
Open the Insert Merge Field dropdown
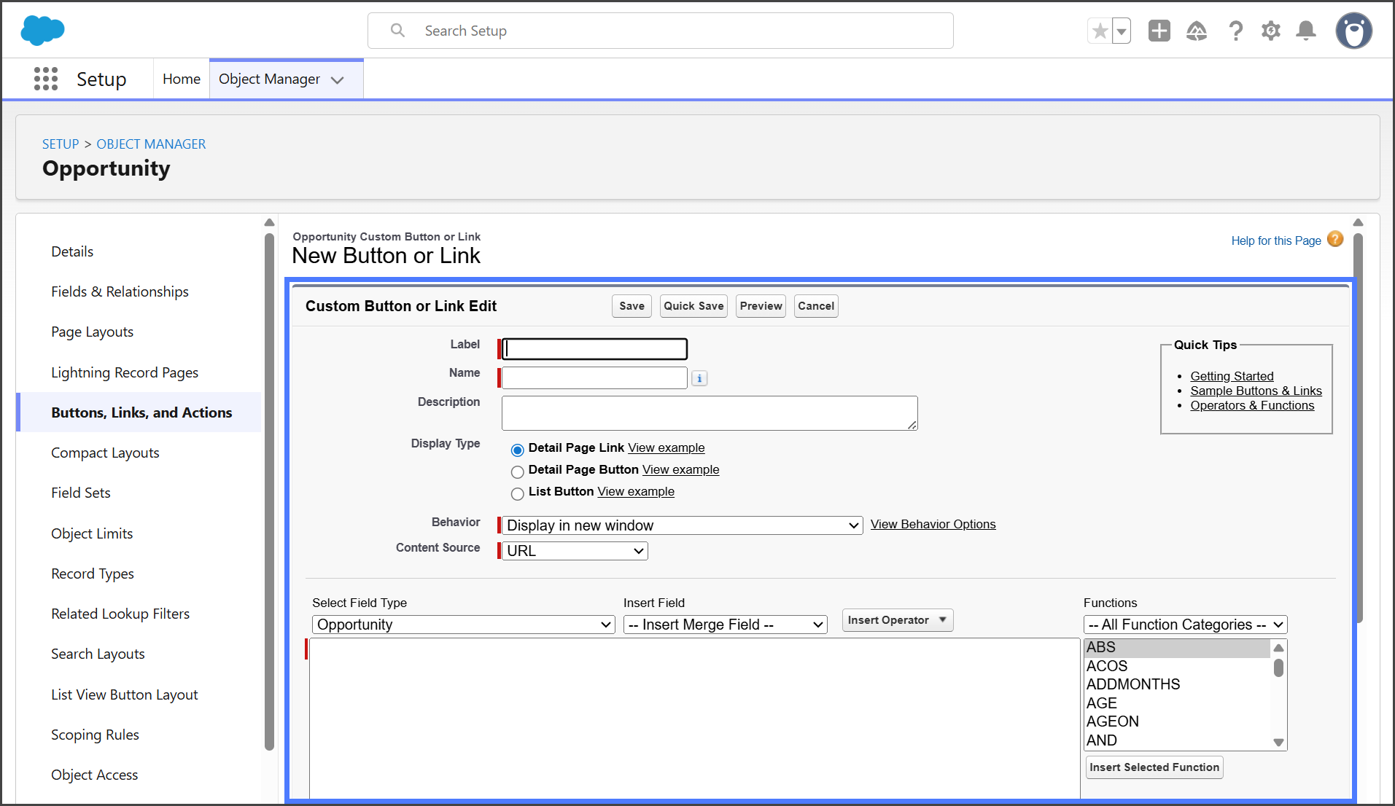725,625
